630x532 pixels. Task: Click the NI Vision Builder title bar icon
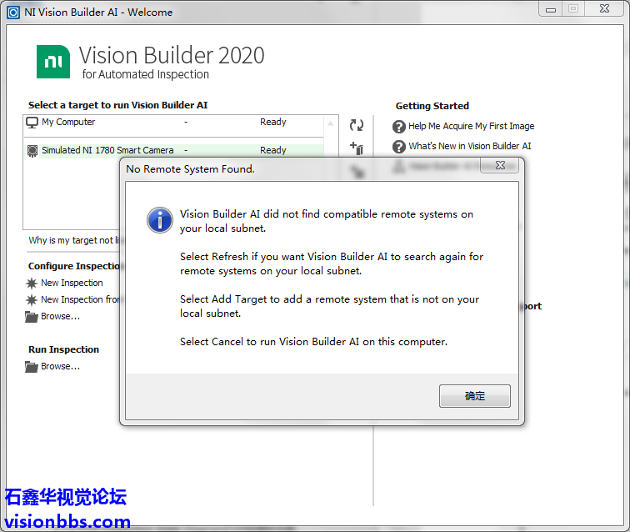(13, 13)
